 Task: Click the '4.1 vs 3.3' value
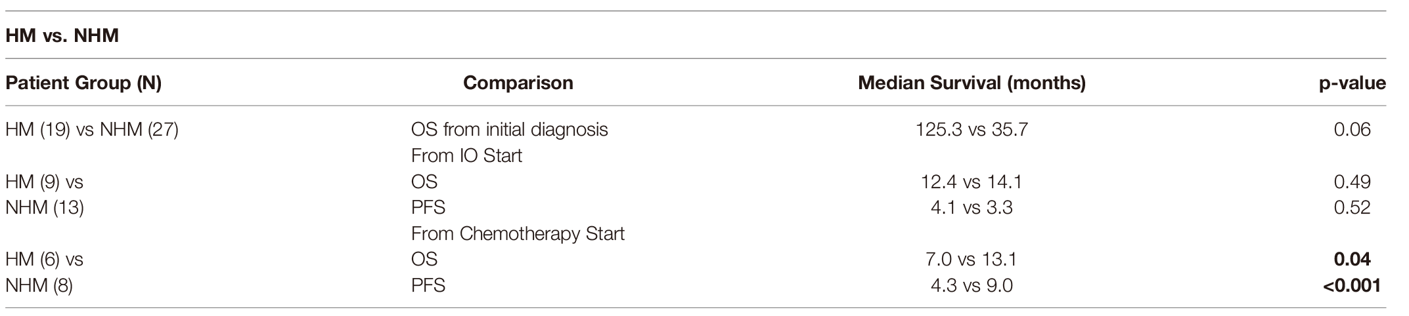(972, 208)
